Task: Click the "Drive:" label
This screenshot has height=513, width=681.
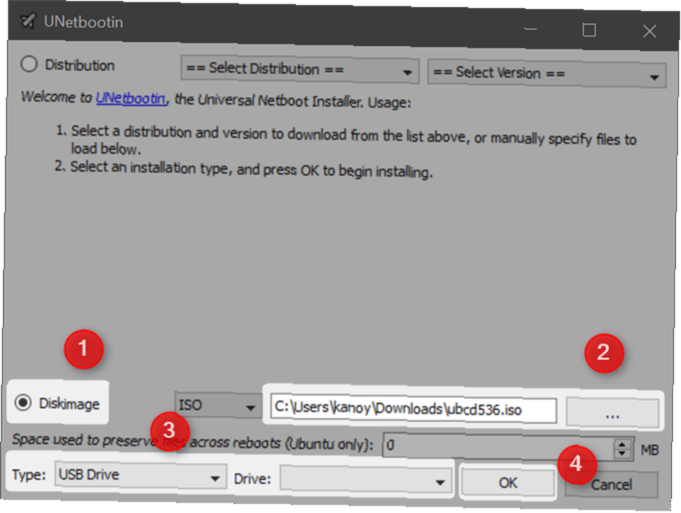Action: [253, 478]
